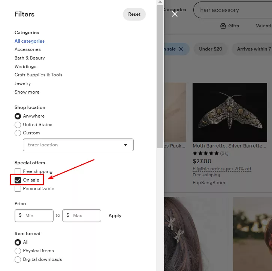Screen dimensions: 272x271
Task: Click the Min price field
Action: click(x=34, y=216)
